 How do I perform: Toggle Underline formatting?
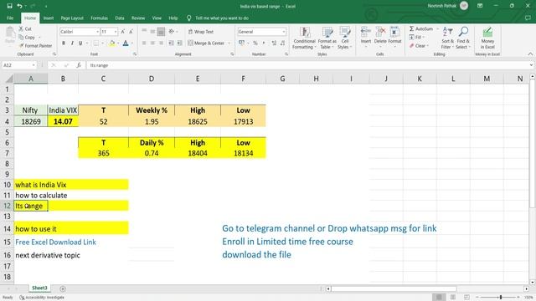click(80, 43)
